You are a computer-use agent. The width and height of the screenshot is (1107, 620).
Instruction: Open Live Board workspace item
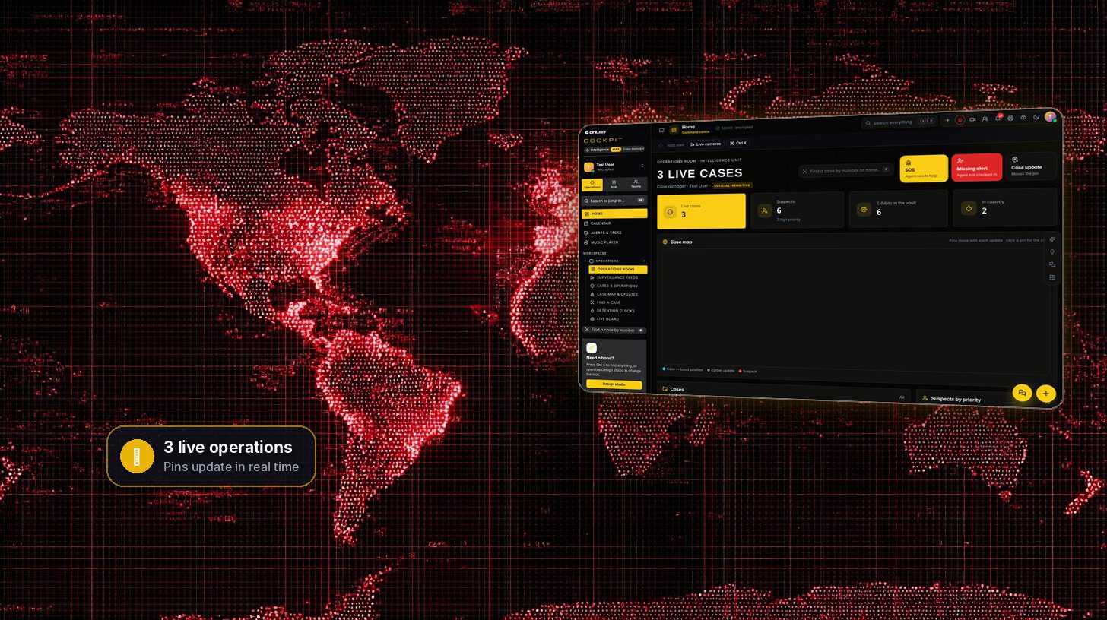[x=618, y=319]
